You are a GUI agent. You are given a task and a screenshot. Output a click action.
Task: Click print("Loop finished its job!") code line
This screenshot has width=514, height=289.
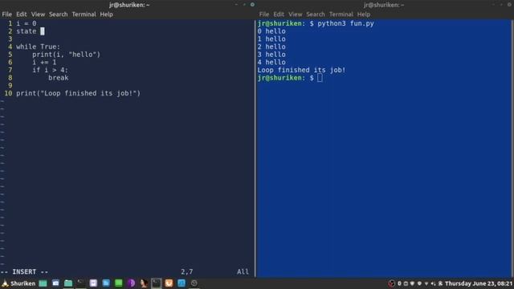pos(79,93)
